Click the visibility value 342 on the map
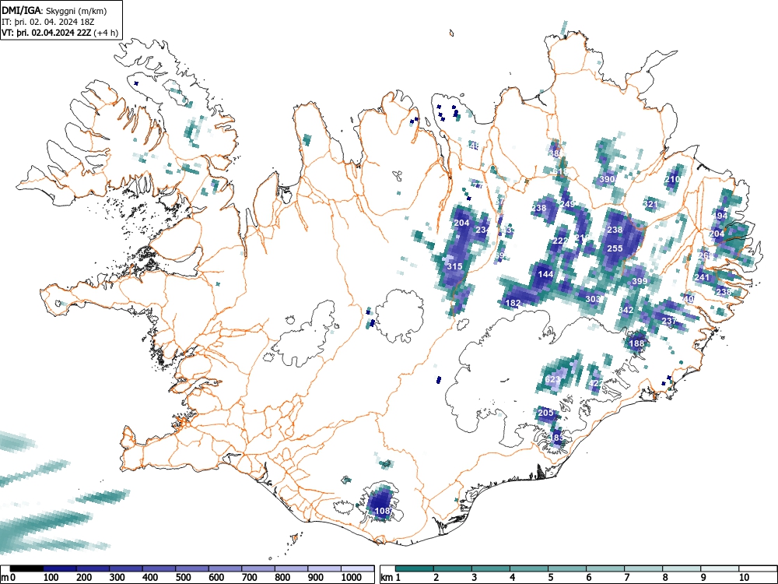The width and height of the screenshot is (778, 584). pos(626,310)
